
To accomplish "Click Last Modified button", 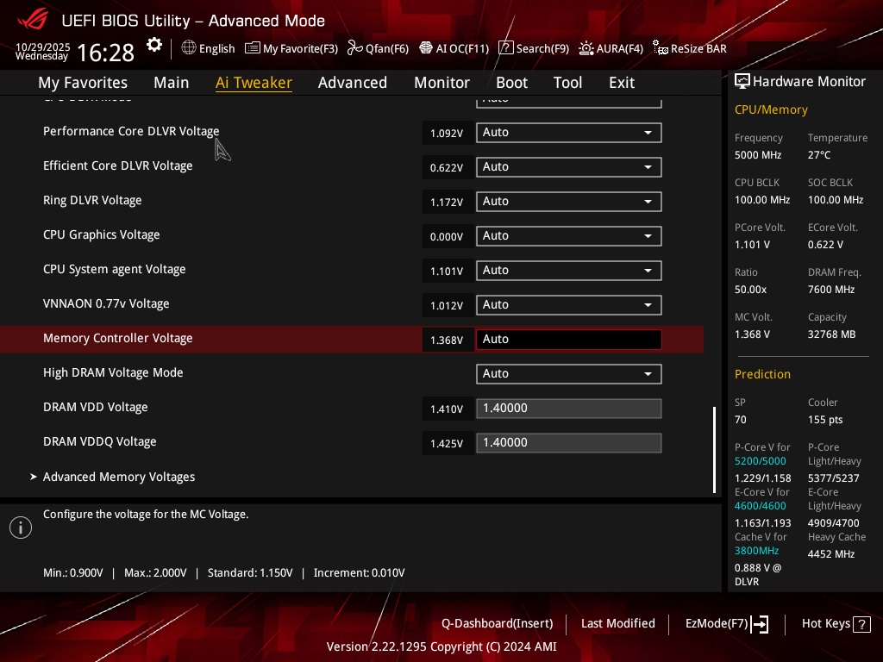I will pos(617,624).
